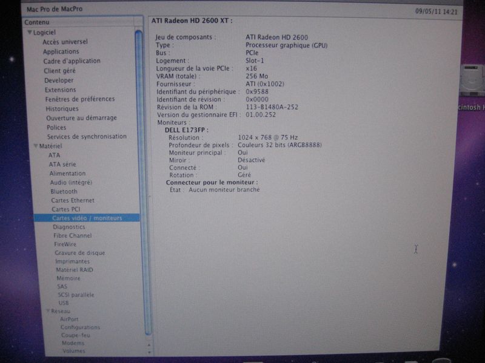Select Modems in the network list
The image size is (485, 363).
click(x=73, y=343)
